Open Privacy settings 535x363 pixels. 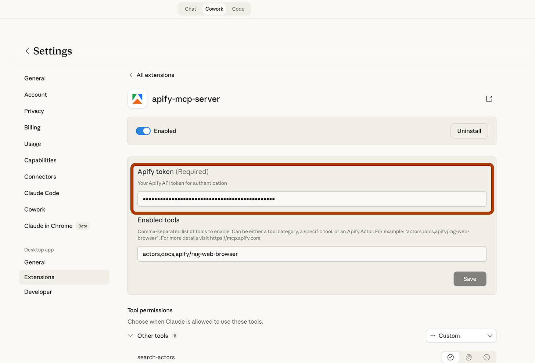click(34, 111)
